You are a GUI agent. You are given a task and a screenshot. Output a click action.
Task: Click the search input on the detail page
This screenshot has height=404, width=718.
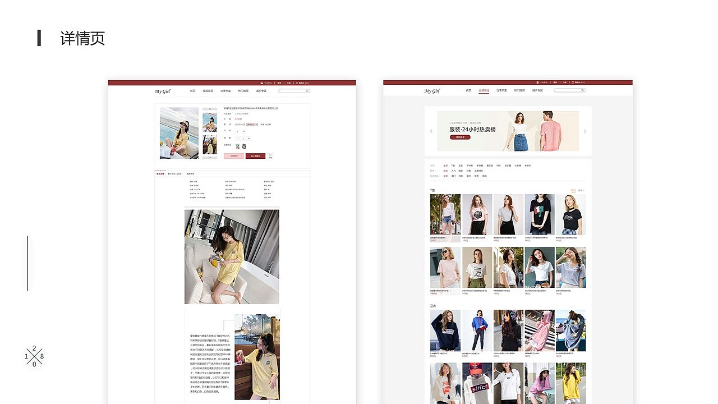[294, 91]
